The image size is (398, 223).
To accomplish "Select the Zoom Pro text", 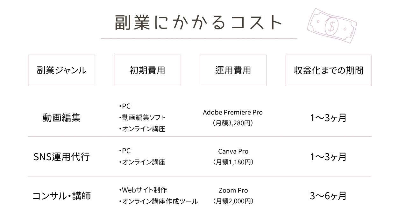I will click(233, 190).
